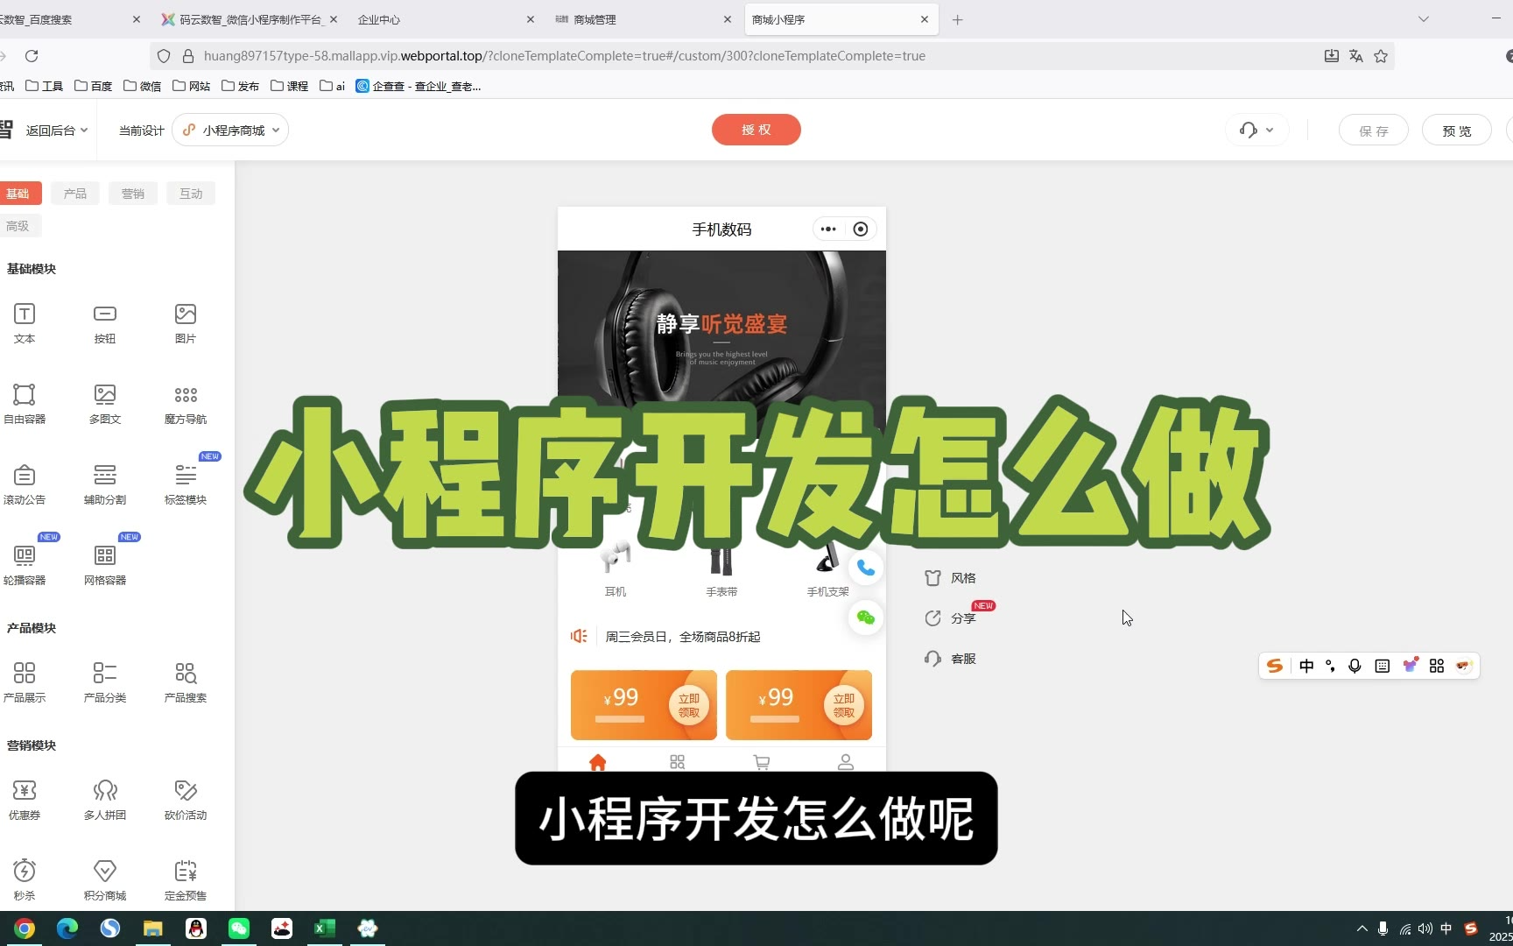Click the translate page icon in address bar
The width and height of the screenshot is (1513, 946).
coord(1356,56)
